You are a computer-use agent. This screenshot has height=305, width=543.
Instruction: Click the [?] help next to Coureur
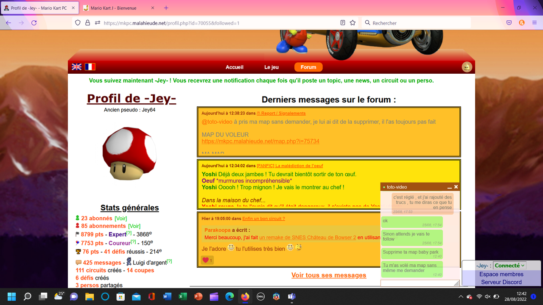pyautogui.click(x=133, y=242)
